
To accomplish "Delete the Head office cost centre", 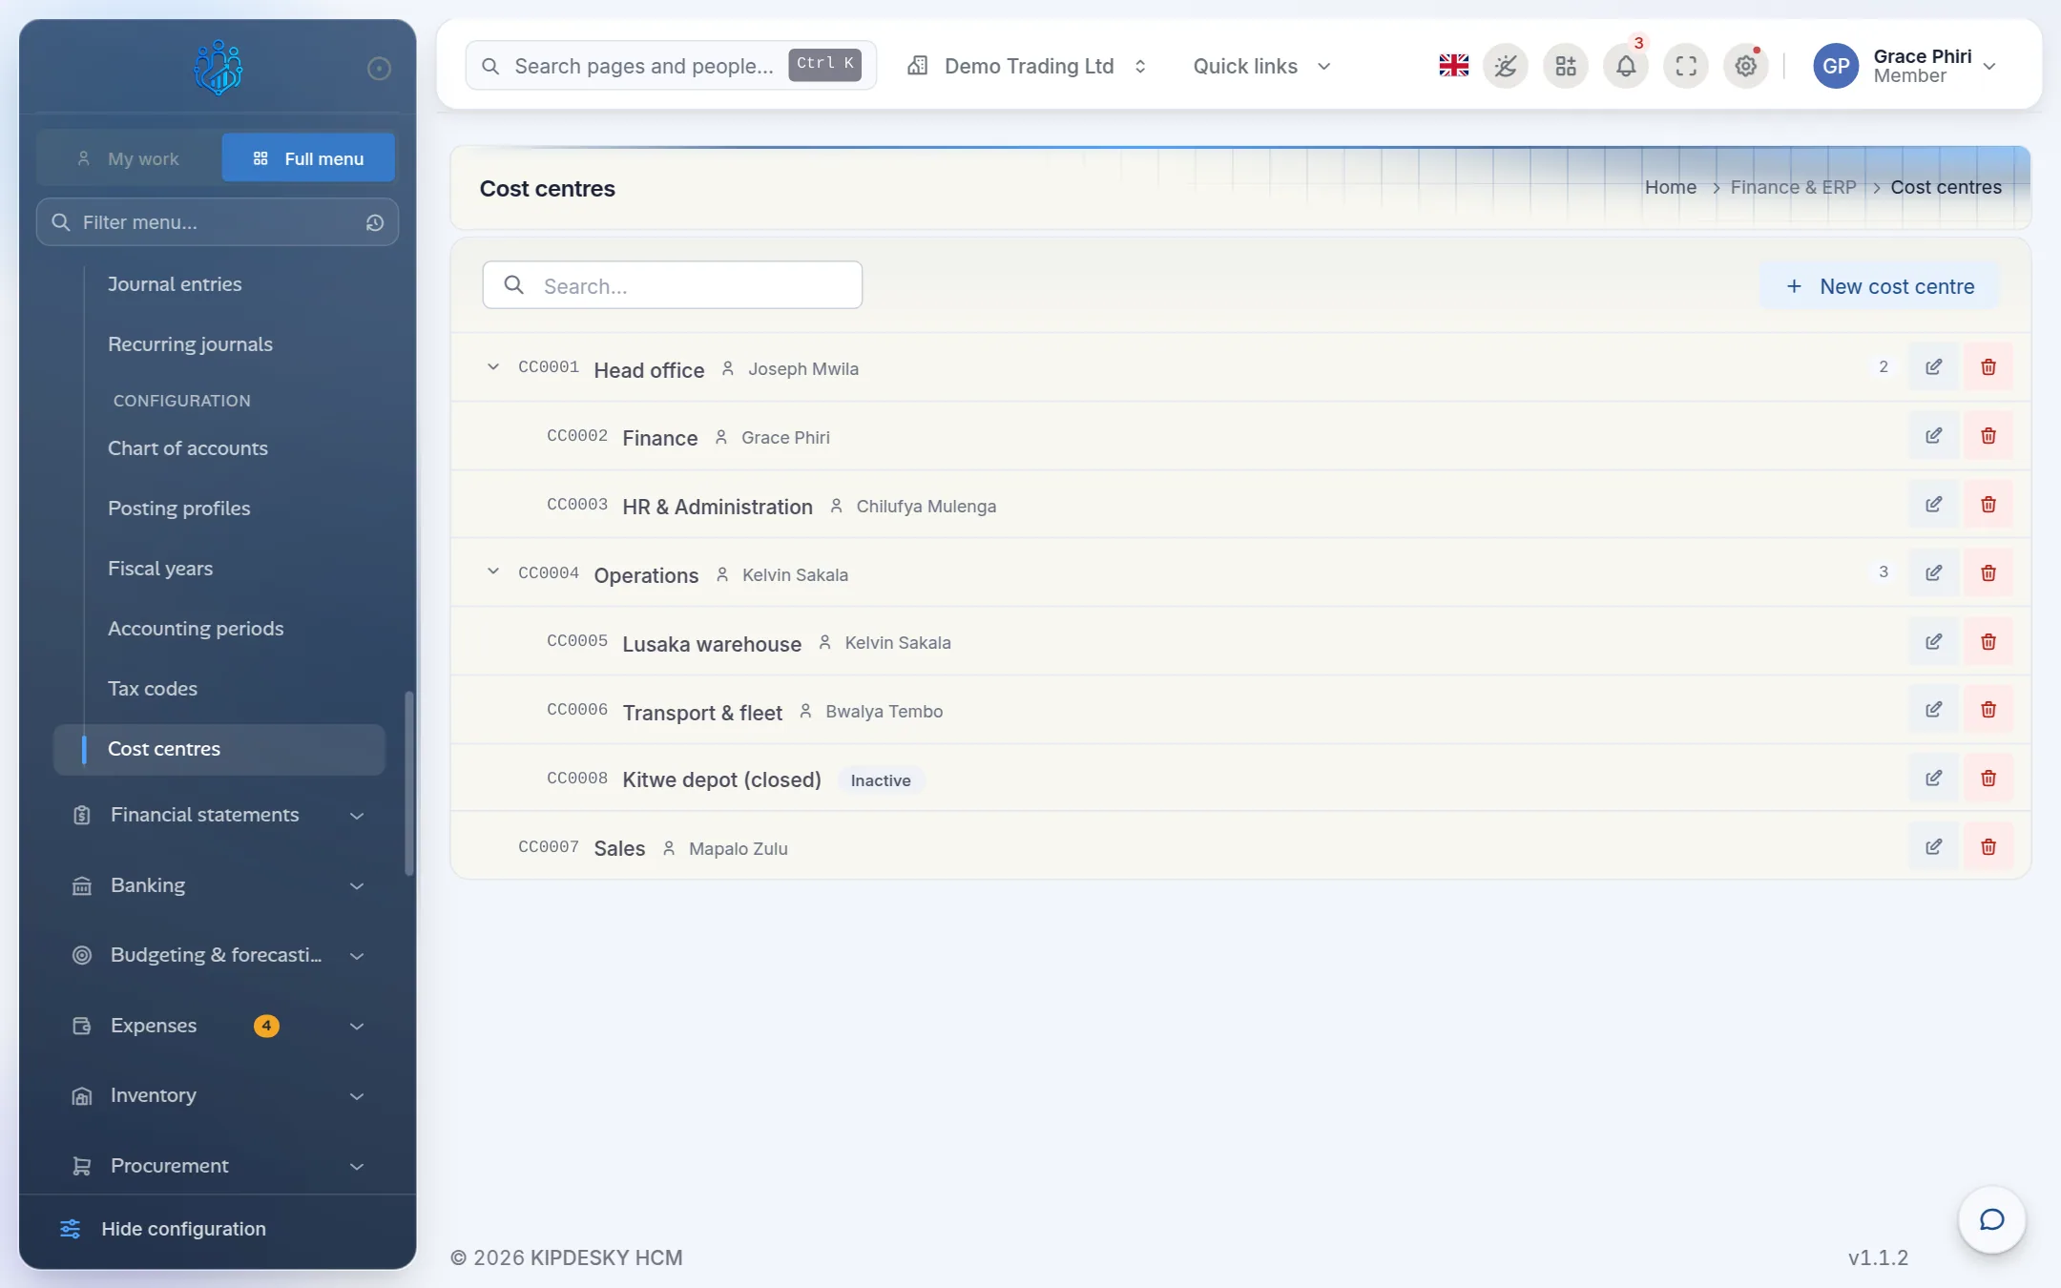I will tap(1988, 367).
